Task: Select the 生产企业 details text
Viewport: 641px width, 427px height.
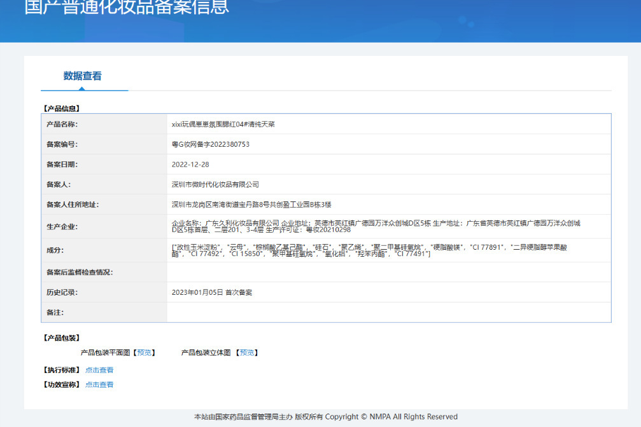Action: coord(376,227)
